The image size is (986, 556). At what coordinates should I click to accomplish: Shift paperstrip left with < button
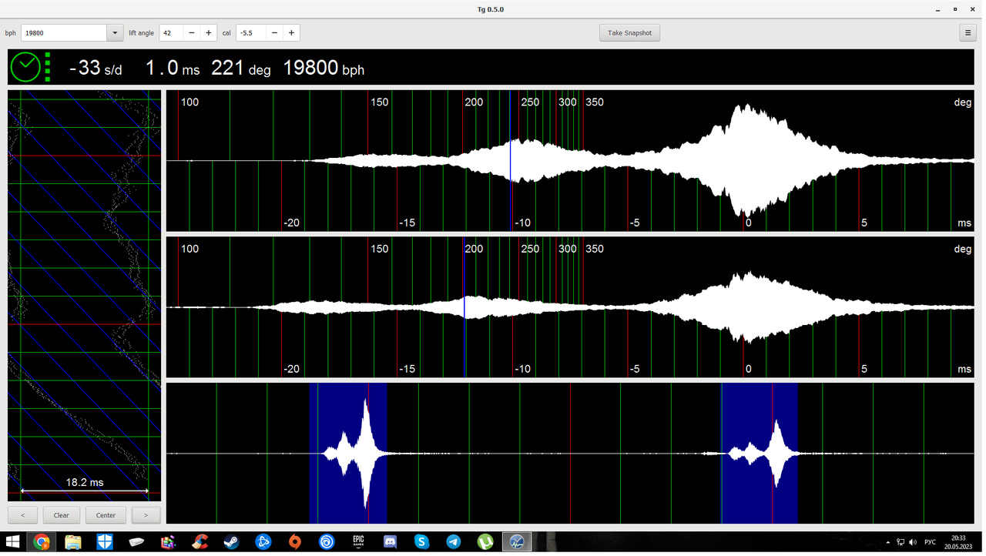(x=22, y=515)
